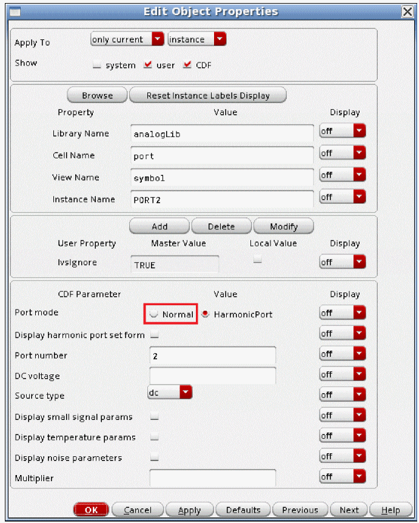Click the View Name field symbol
The image size is (419, 523).
pos(222,178)
